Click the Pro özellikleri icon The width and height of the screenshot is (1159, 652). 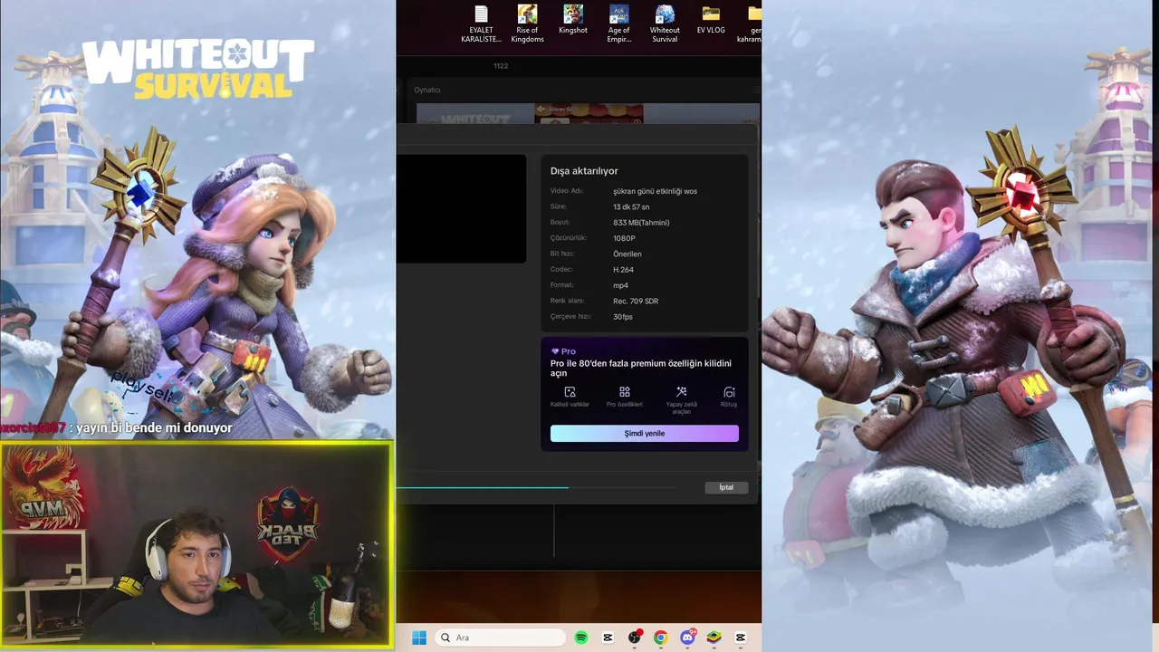[625, 392]
